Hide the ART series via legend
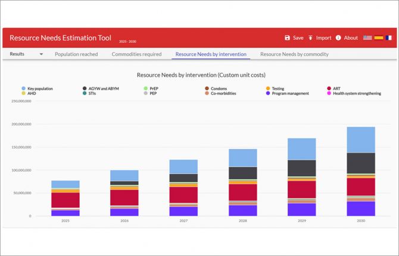The image size is (399, 256). point(333,89)
